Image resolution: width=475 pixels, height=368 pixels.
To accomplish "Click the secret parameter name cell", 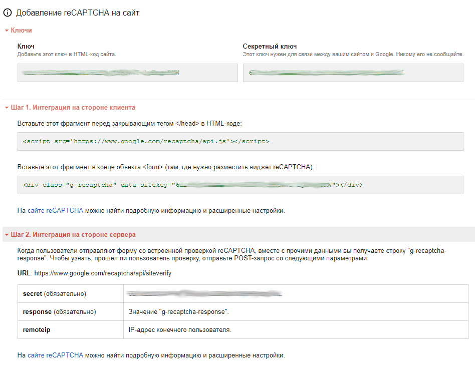I will pos(70,294).
